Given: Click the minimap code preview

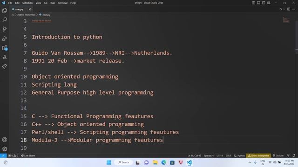Looking at the screenshot, I should [x=286, y=19].
